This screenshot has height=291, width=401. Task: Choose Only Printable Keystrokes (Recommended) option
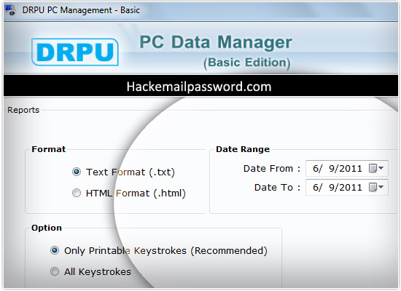click(55, 250)
